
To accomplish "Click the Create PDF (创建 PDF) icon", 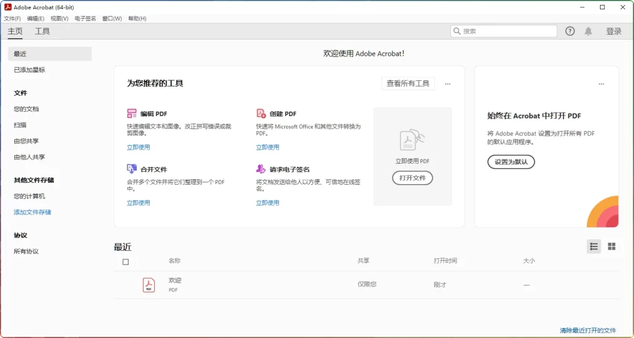I will tap(261, 114).
